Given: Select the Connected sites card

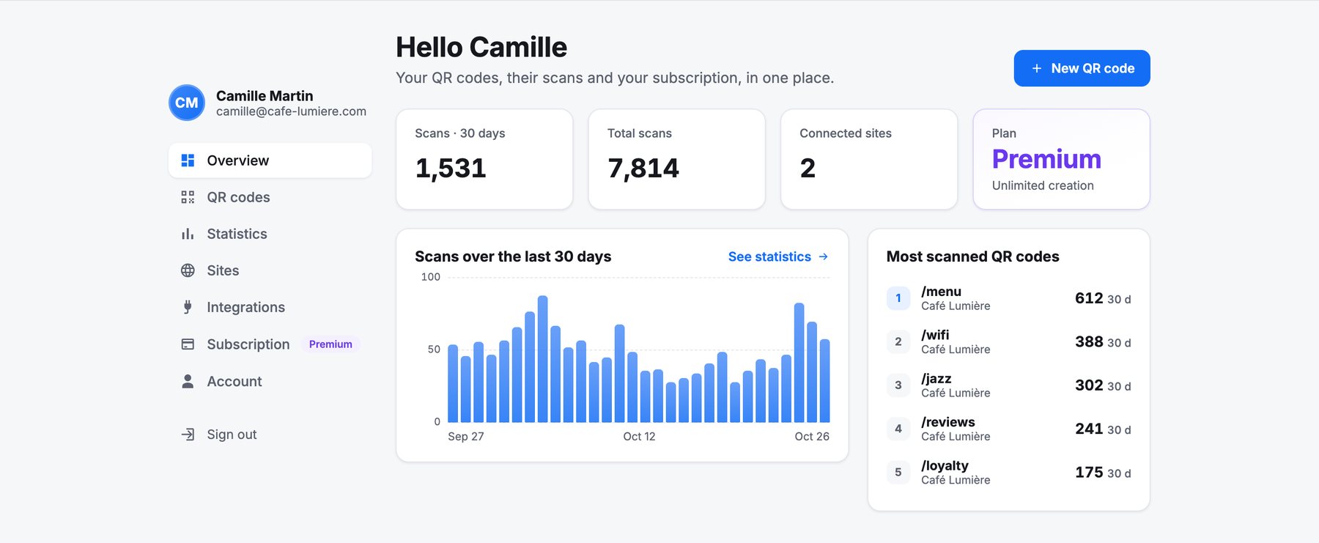Looking at the screenshot, I should tap(869, 159).
